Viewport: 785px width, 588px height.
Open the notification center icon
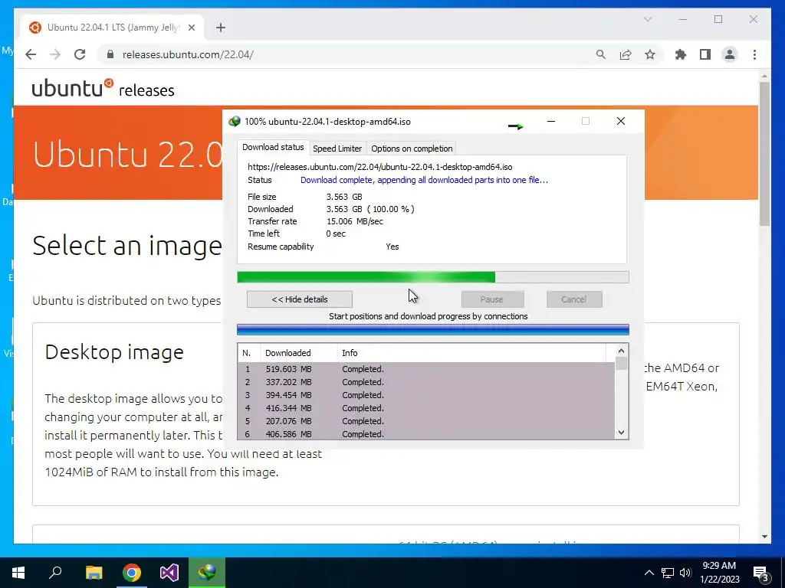point(761,573)
